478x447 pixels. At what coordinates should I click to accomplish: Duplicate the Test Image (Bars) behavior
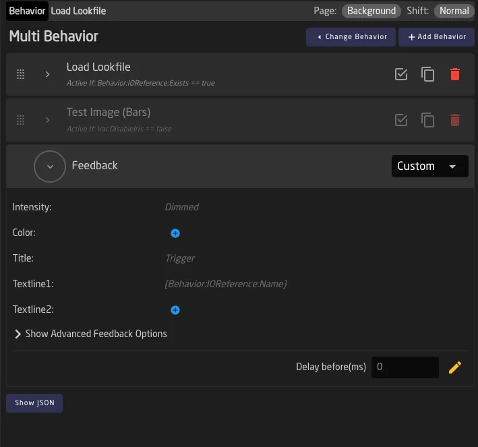pyautogui.click(x=427, y=120)
